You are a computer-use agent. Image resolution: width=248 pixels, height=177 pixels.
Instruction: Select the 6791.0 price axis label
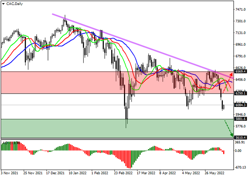(x=240, y=56)
